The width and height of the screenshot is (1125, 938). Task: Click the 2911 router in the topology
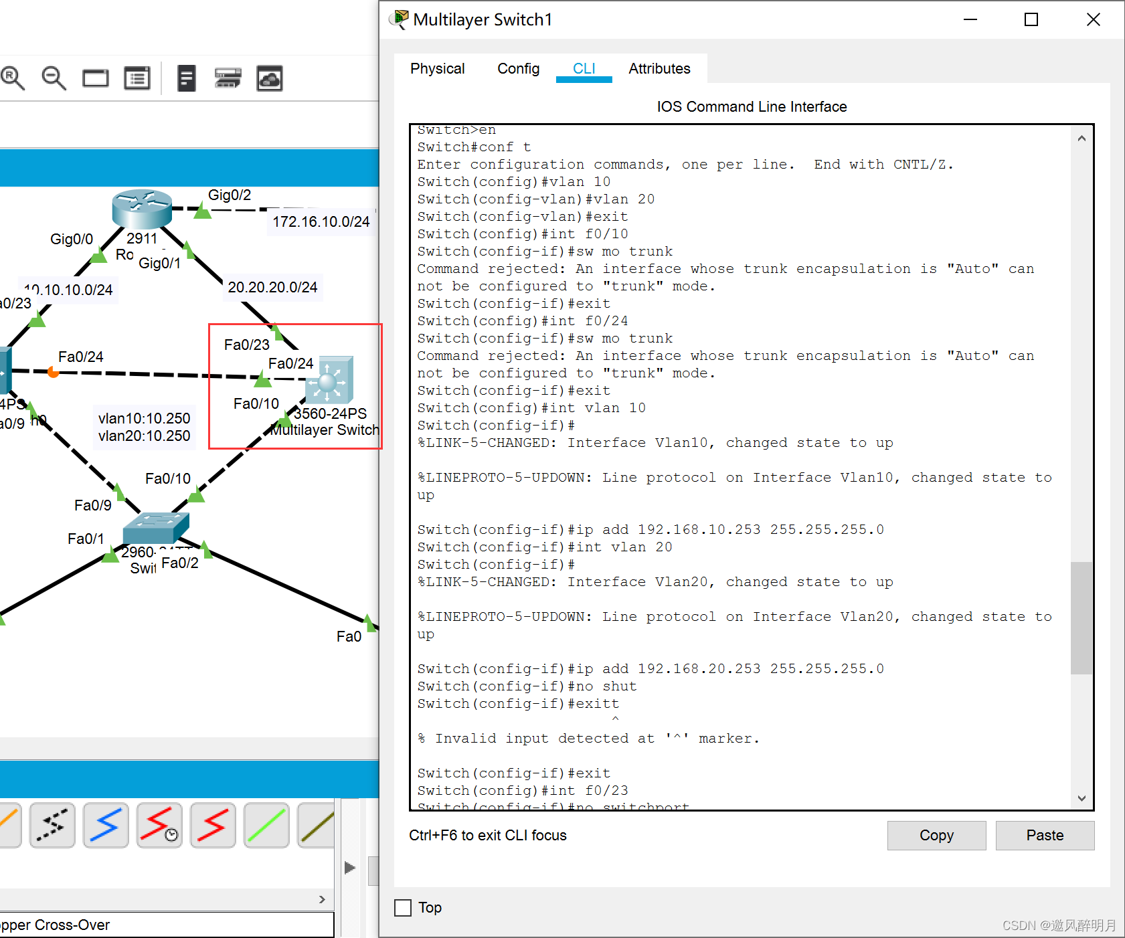point(142,209)
